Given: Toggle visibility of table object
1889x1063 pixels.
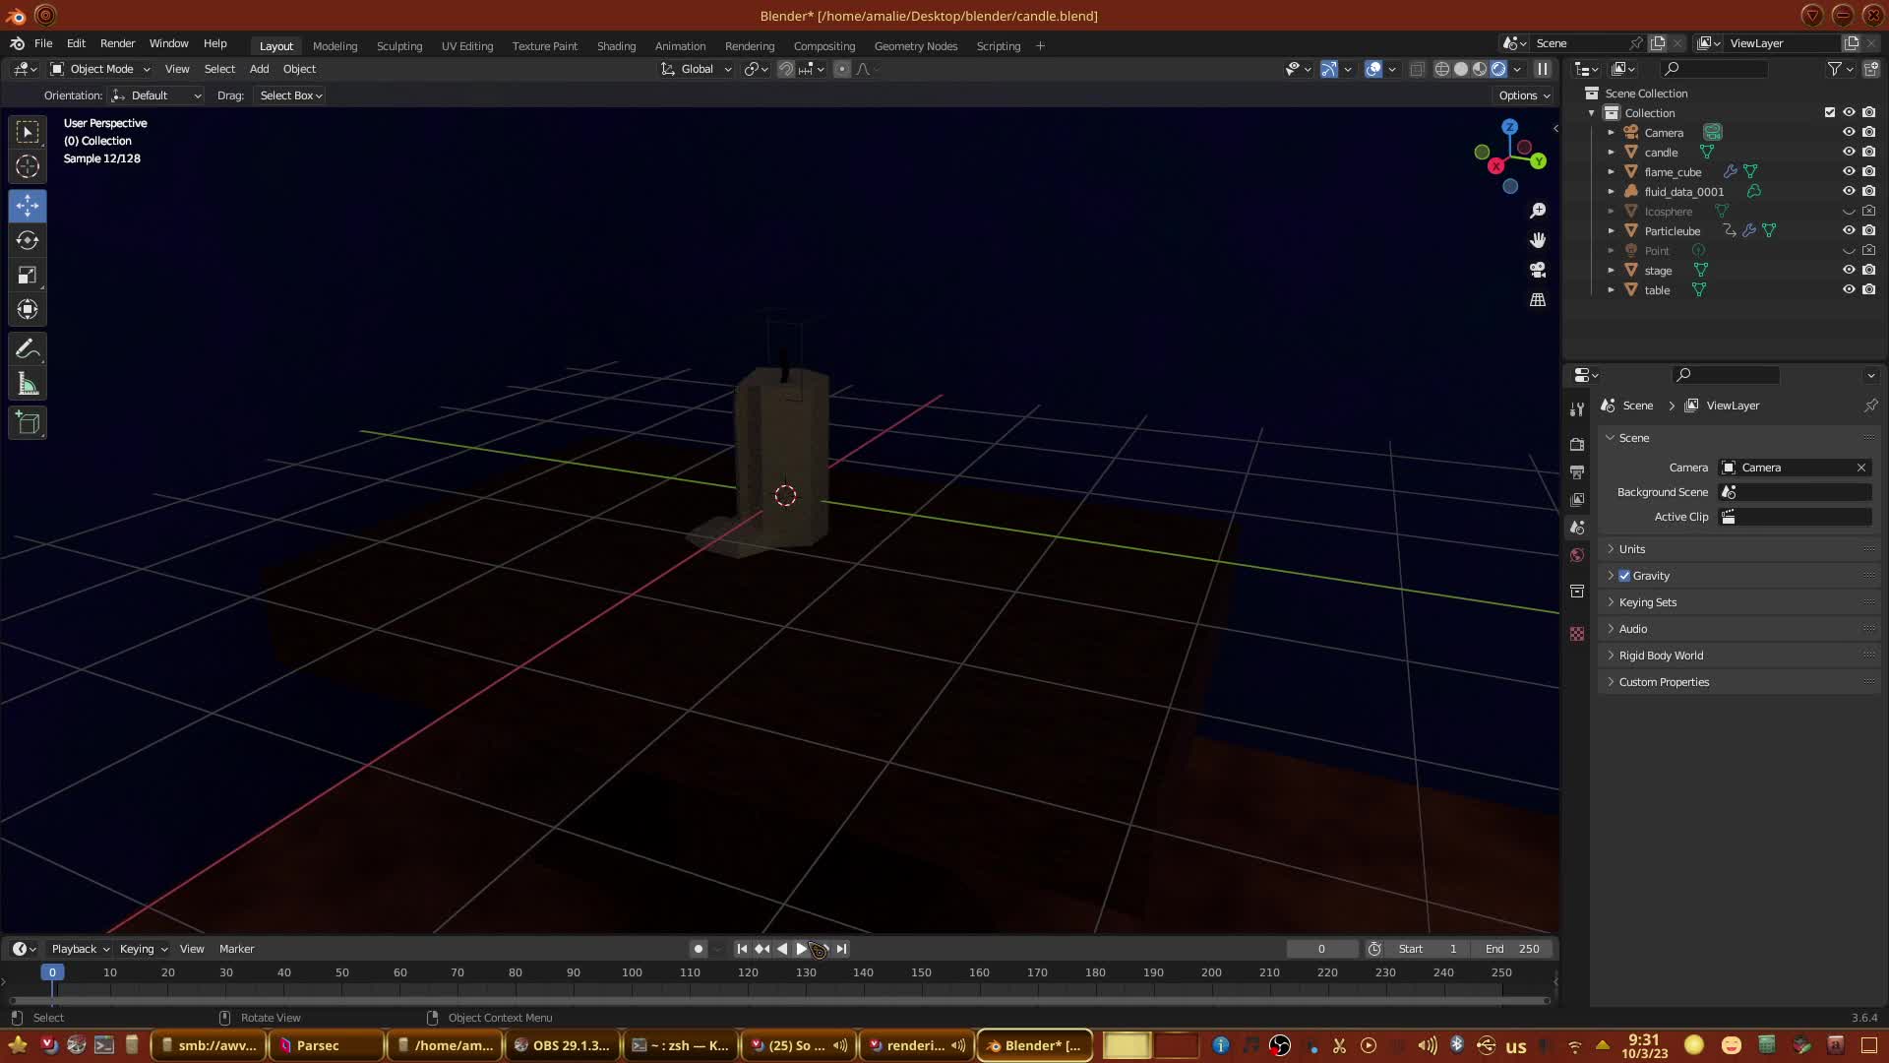Looking at the screenshot, I should tap(1849, 289).
